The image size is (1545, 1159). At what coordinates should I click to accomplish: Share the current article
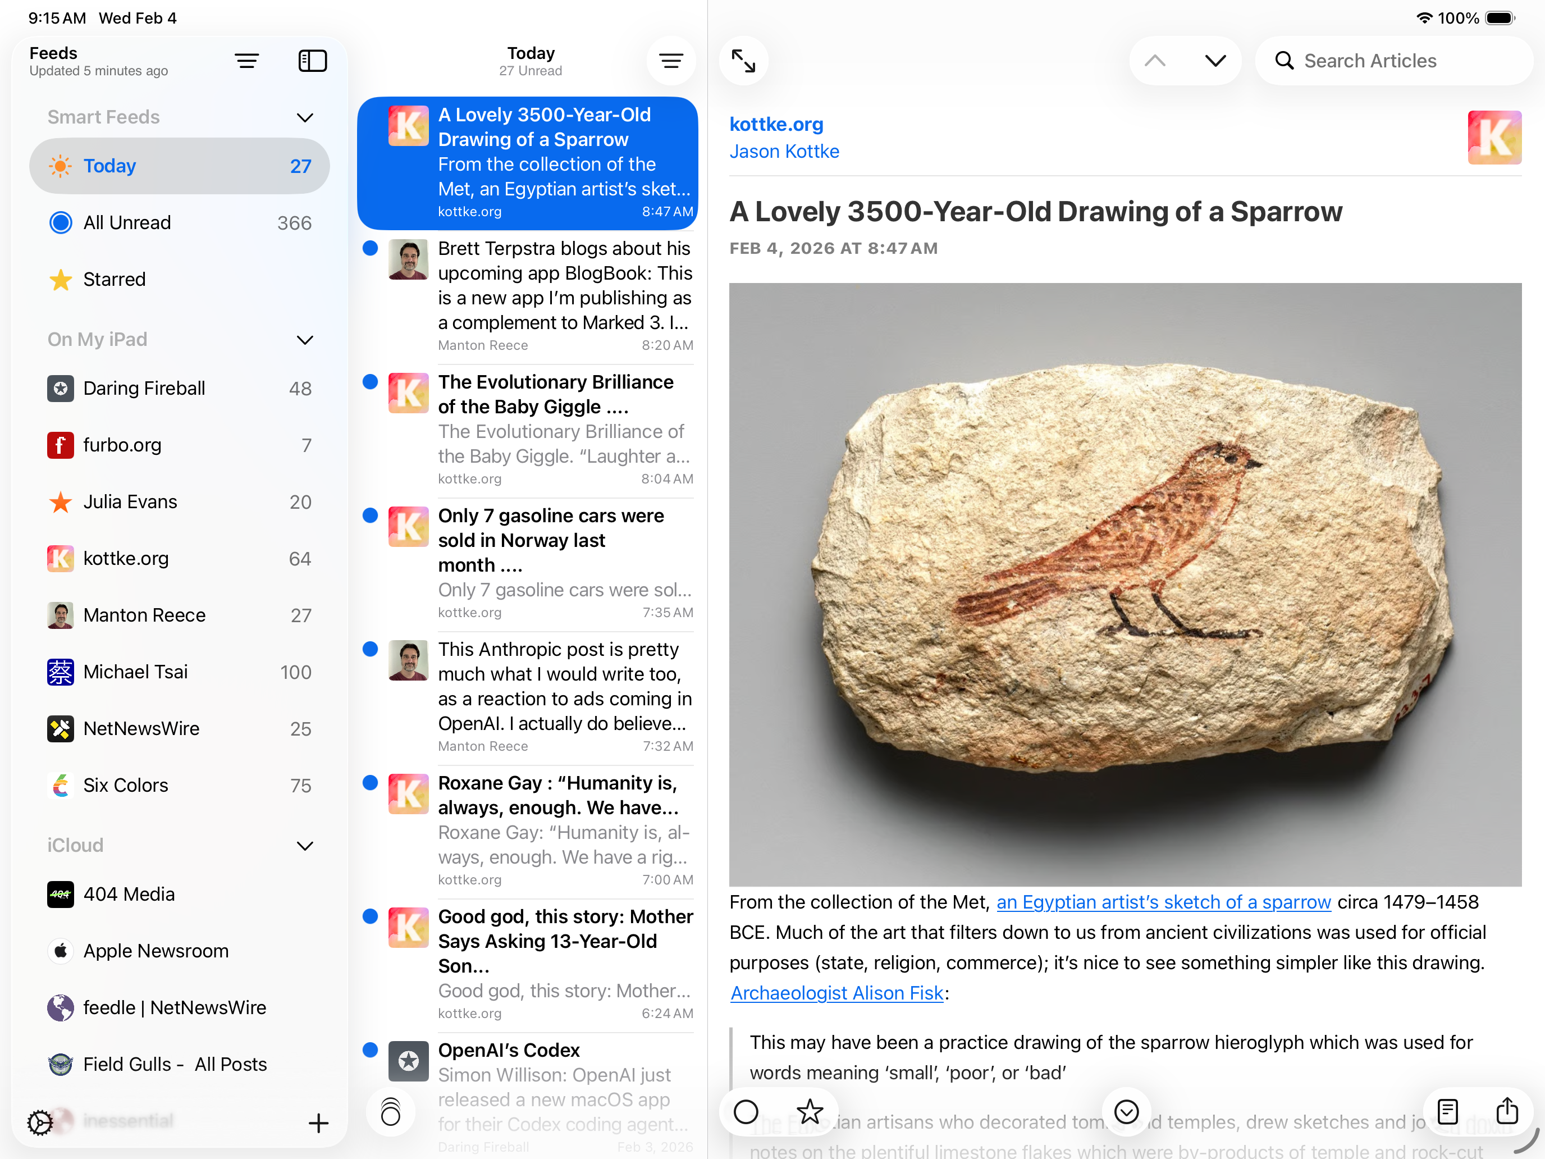[x=1507, y=1111]
